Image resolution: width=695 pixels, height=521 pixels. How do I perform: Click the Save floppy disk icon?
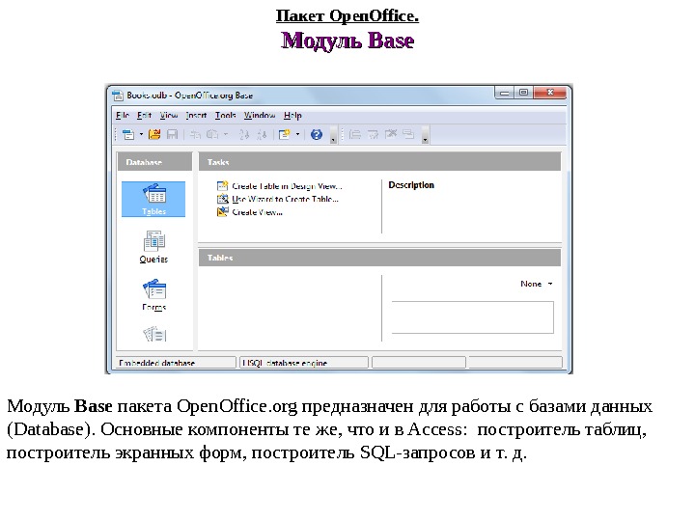(x=172, y=134)
